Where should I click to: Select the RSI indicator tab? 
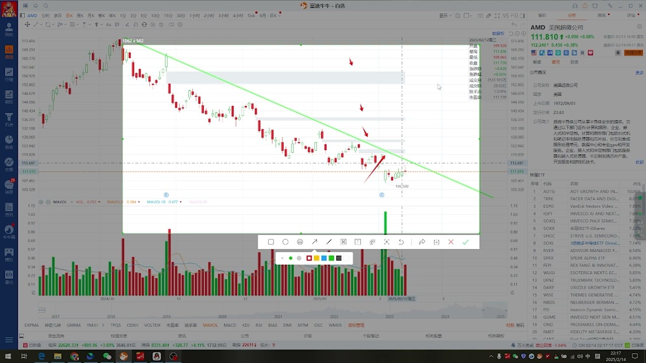[x=259, y=325]
